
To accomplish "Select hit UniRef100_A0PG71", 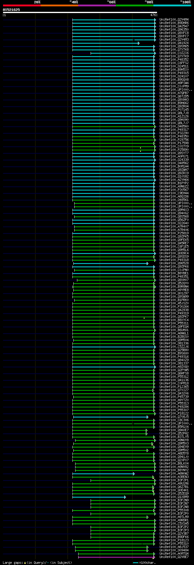I will click(x=174, y=157).
